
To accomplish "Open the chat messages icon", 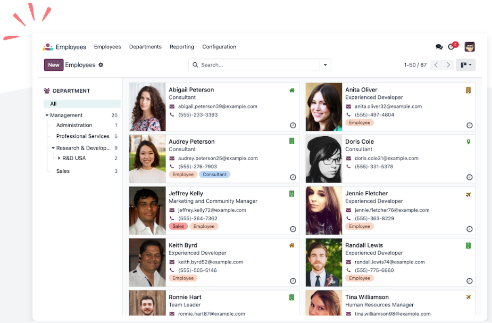I will click(439, 47).
